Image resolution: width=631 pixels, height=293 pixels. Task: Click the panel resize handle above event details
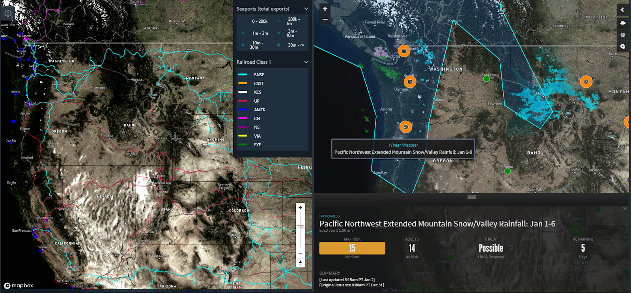(x=471, y=197)
